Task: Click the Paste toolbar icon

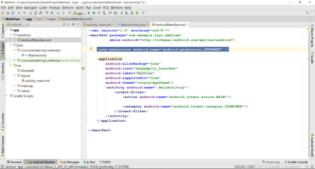Action: [x=41, y=13]
